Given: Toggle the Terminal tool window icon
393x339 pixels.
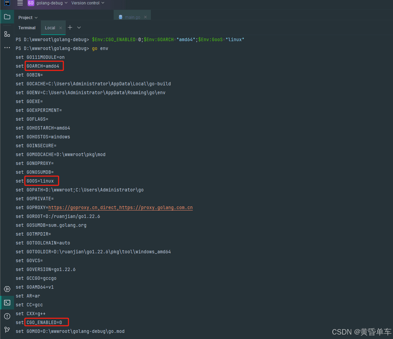Looking at the screenshot, I should [7, 303].
